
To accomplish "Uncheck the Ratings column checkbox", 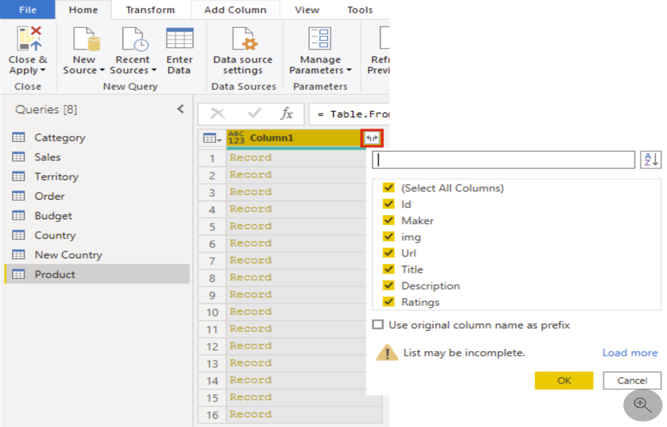I will 389,302.
